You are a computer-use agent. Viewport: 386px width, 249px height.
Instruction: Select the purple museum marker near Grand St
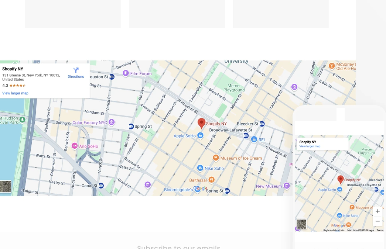pyautogui.click(x=147, y=184)
